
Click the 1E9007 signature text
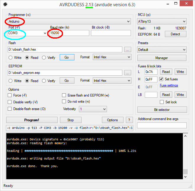(x=181, y=28)
